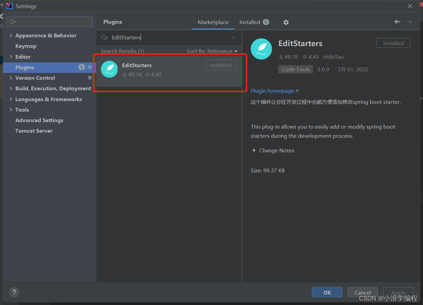Select EditStarters name in search results
This screenshot has height=305, width=423.
[137, 65]
